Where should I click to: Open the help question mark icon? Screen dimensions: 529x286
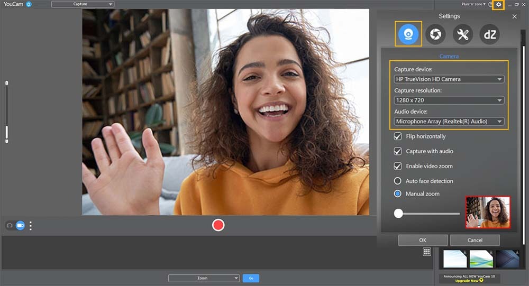click(490, 4)
